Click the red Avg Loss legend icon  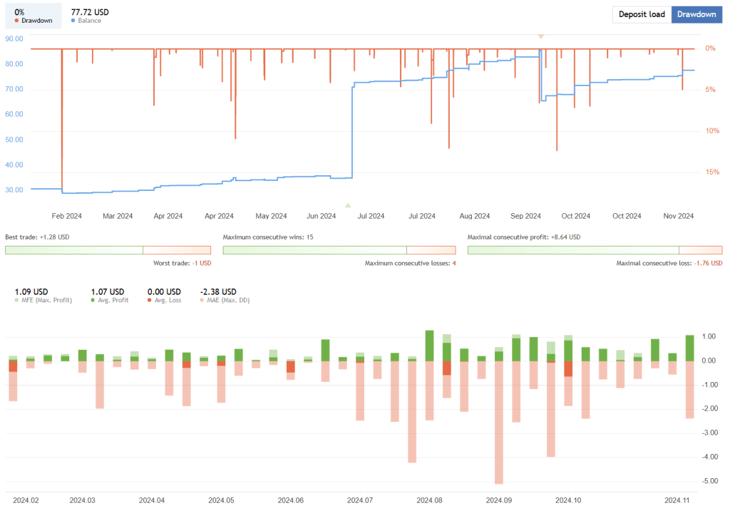[x=148, y=301]
